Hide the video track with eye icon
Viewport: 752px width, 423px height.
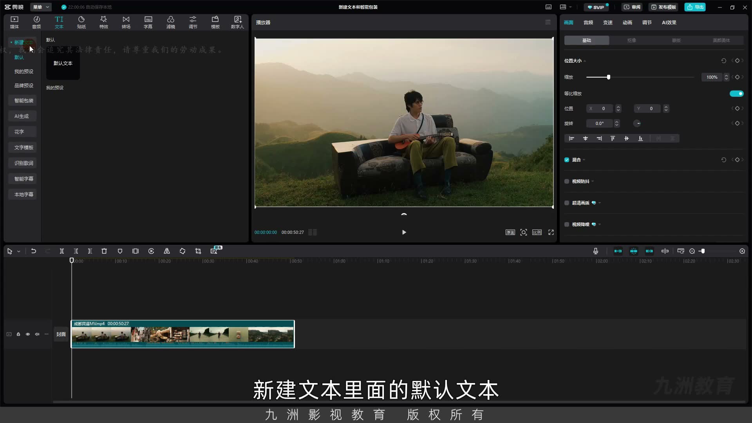pyautogui.click(x=28, y=334)
